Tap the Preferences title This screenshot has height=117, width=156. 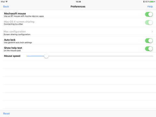[78, 6]
